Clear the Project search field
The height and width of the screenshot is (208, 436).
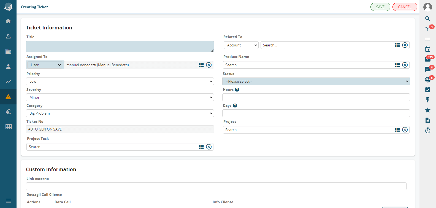coord(405,130)
